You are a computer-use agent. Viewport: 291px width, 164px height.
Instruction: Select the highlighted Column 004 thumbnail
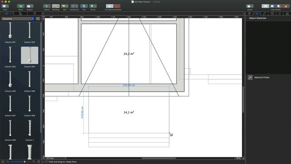pos(30,56)
